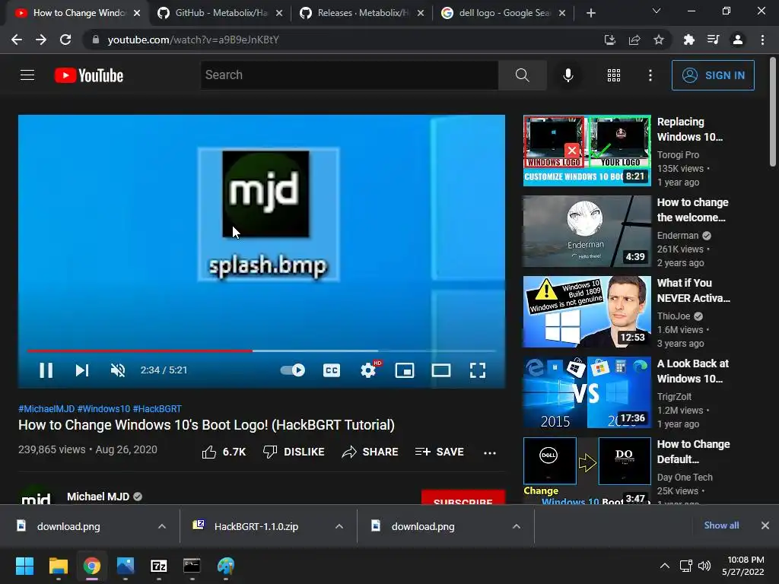Open YouTube header settings dots menu
This screenshot has width=779, height=584.
click(x=650, y=75)
